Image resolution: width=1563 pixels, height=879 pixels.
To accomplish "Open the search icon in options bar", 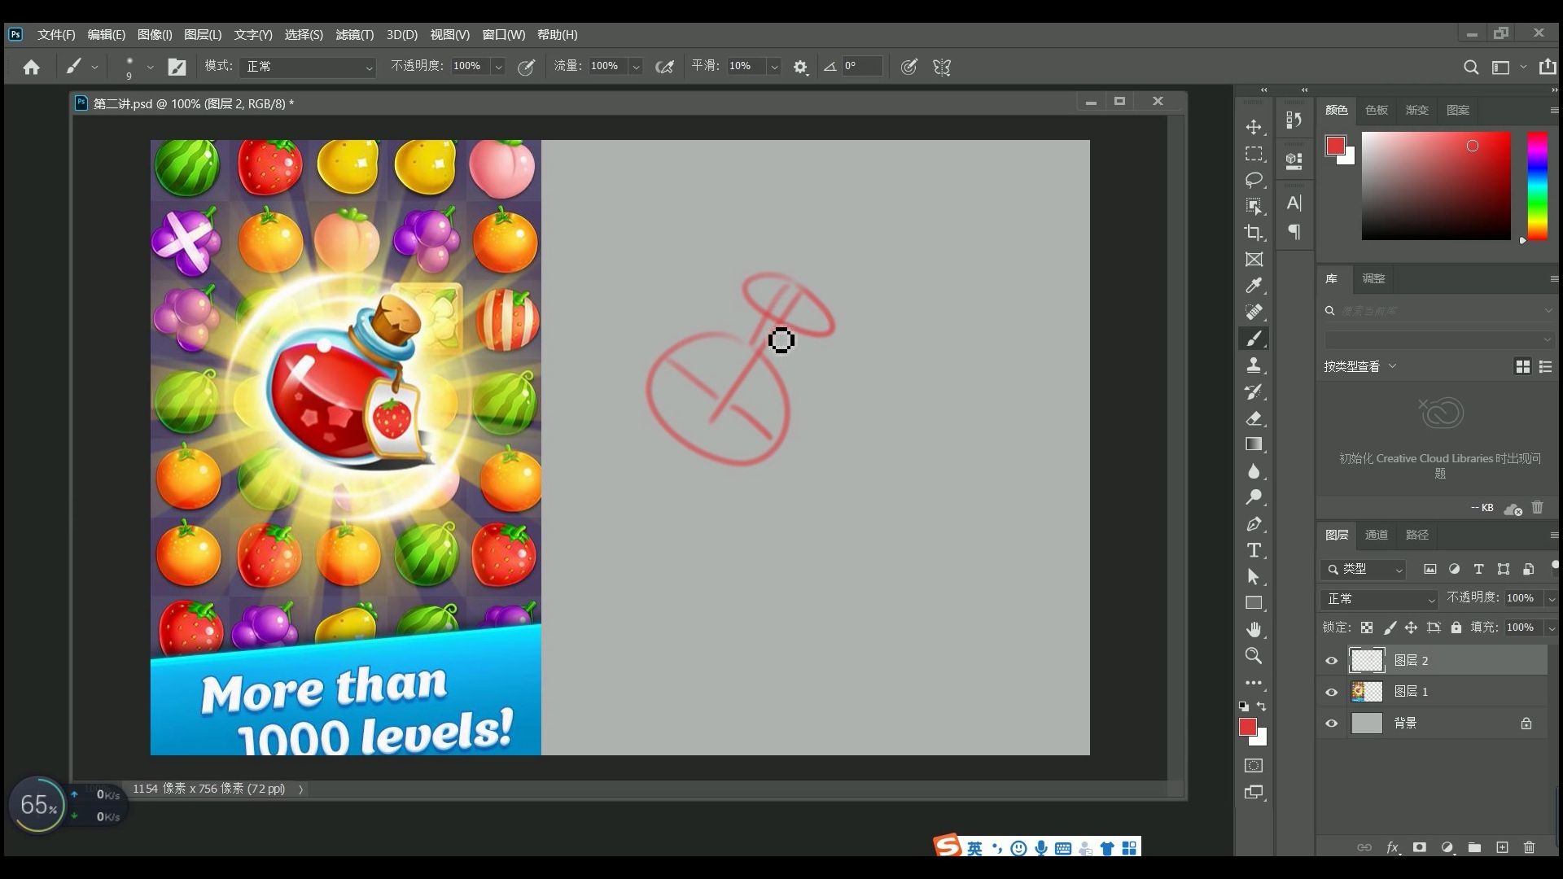I will tap(1470, 68).
